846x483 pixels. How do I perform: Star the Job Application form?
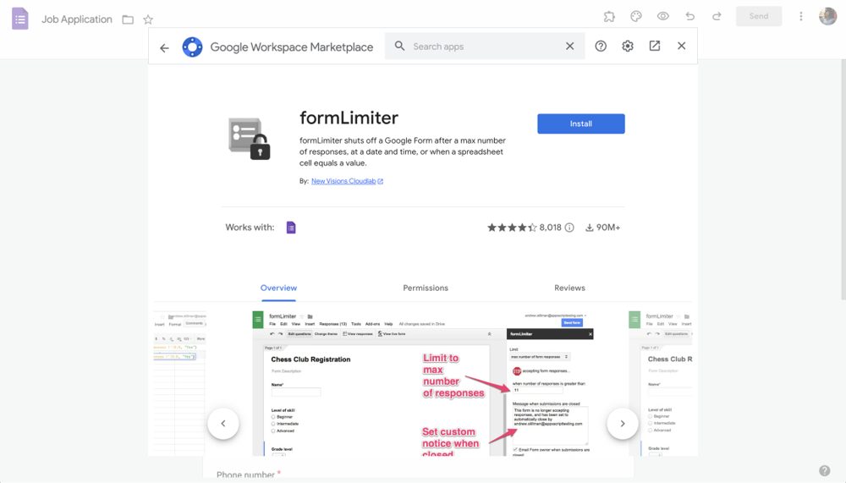(x=148, y=19)
